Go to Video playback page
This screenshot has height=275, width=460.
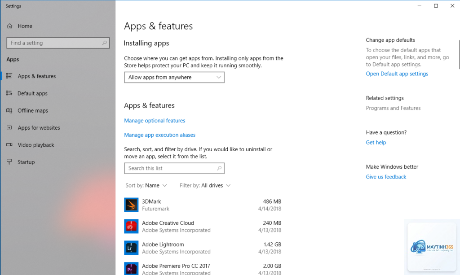(36, 145)
